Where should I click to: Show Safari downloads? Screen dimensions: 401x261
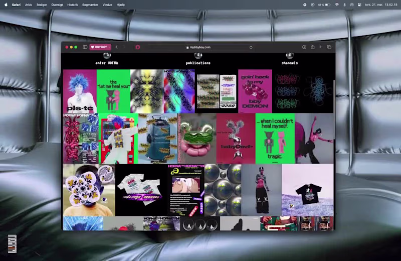point(304,47)
